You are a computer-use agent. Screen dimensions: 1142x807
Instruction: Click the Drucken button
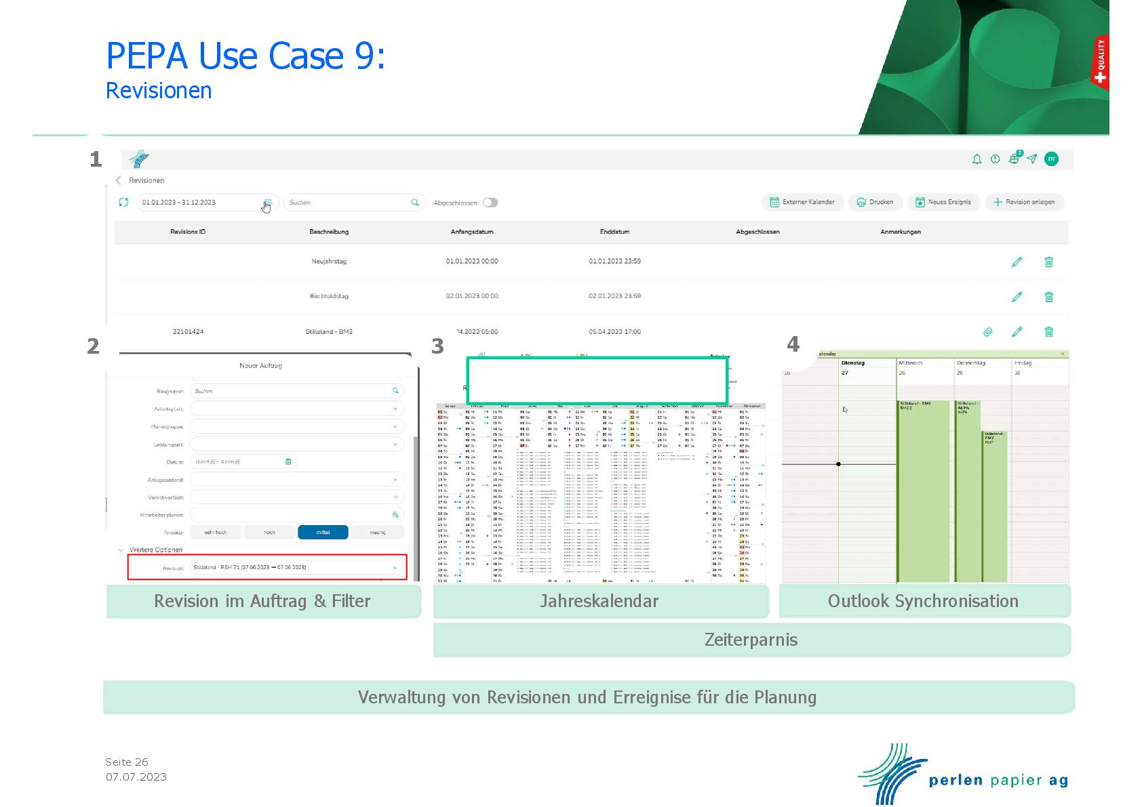pos(875,202)
